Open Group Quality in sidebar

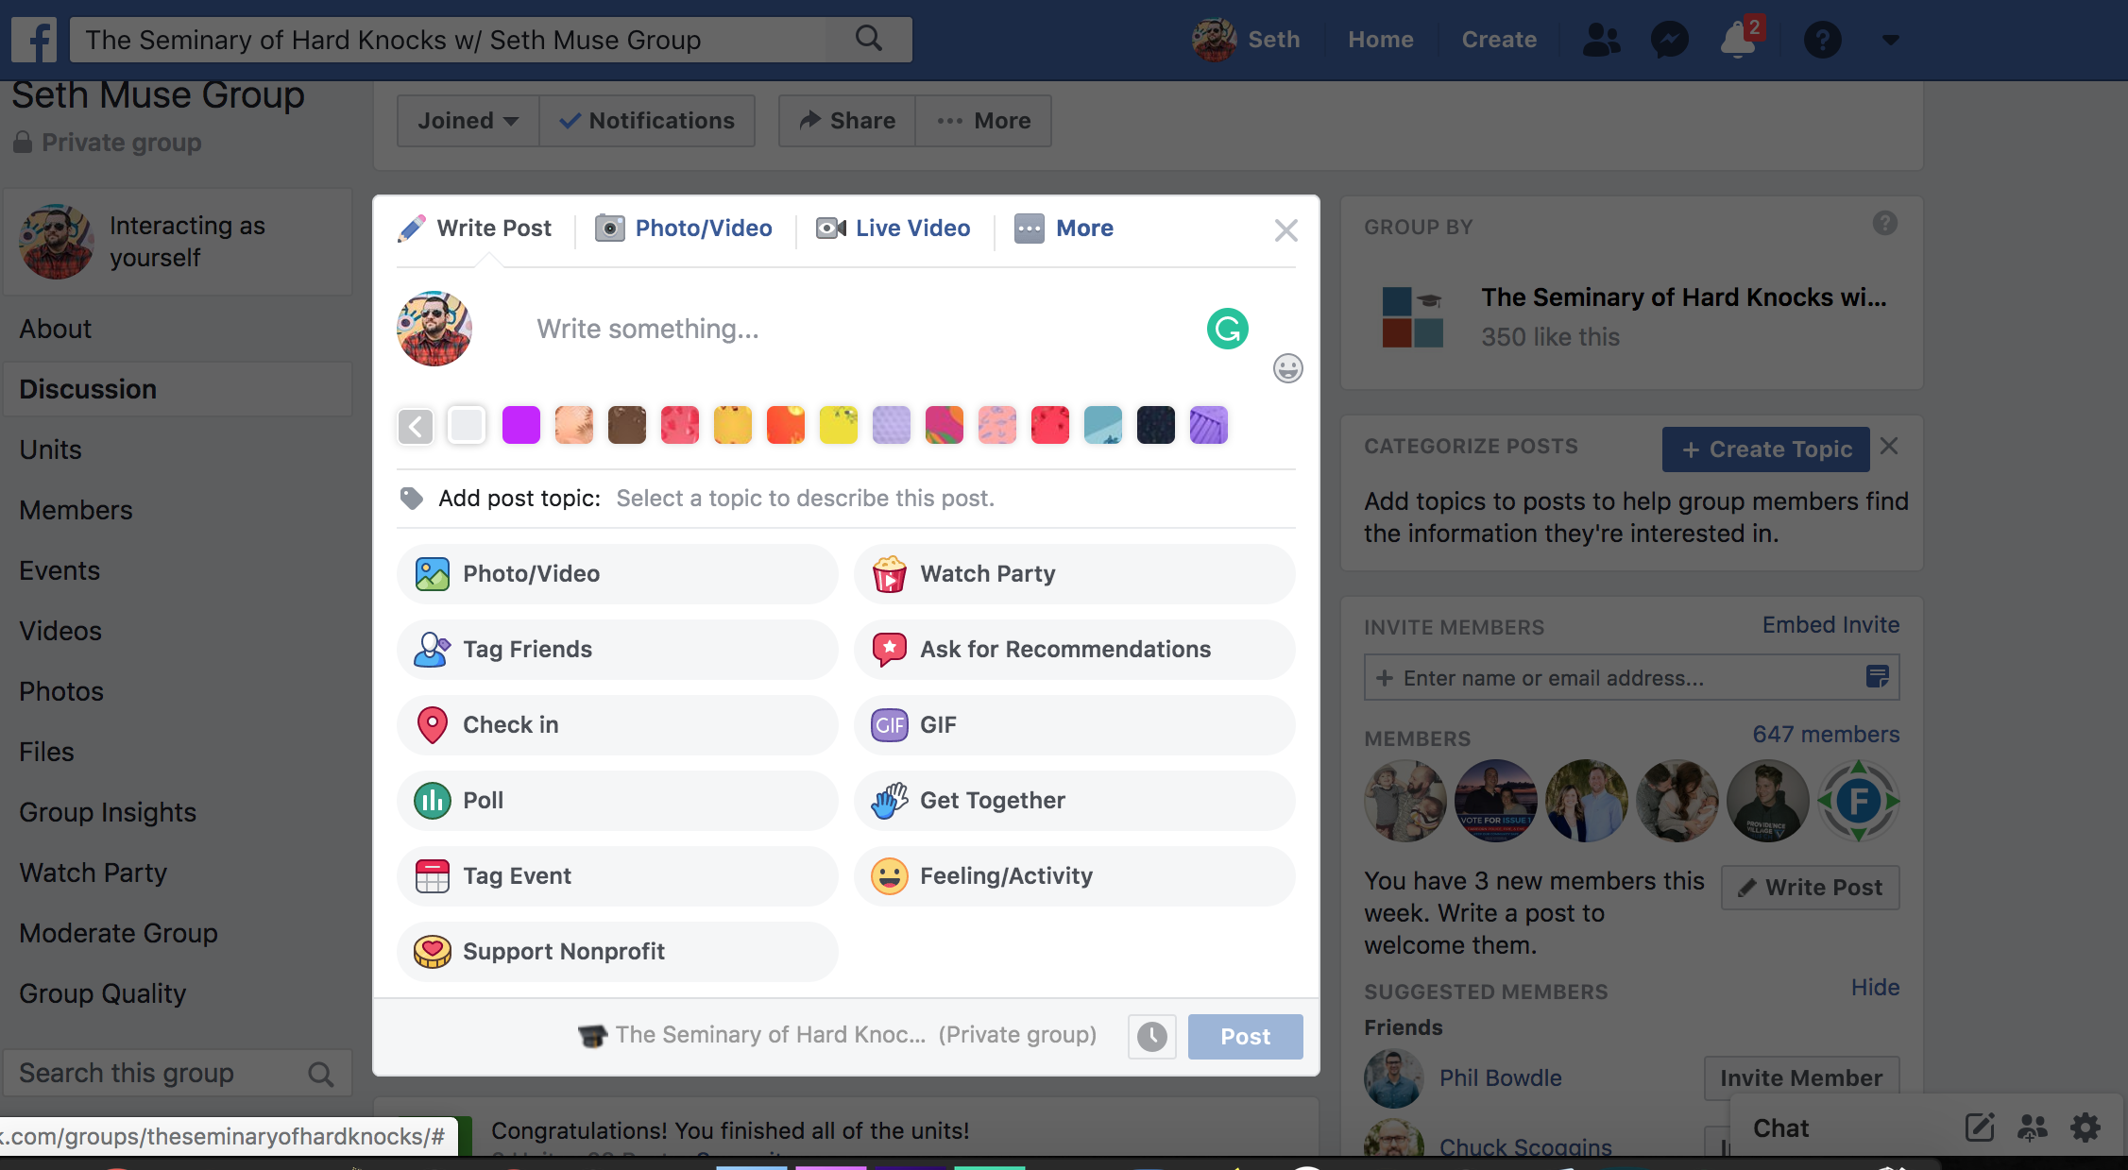click(x=103, y=994)
